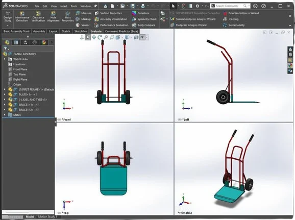Open Assembly Visualization
This screenshot has height=220, width=295.
click(111, 19)
